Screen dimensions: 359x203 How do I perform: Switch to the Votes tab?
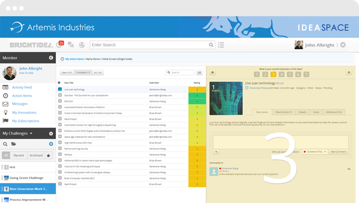(316, 112)
